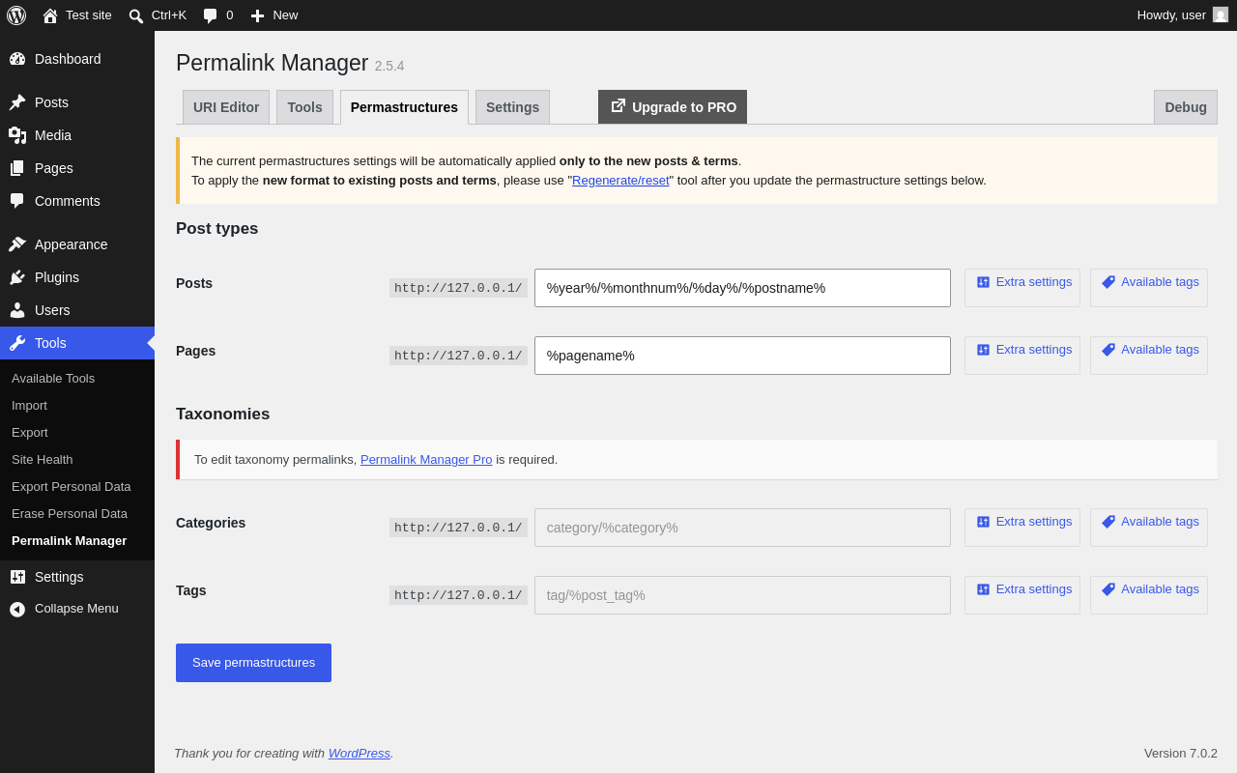
Task: Open the Howdy, user account menu
Action: pos(1183,15)
